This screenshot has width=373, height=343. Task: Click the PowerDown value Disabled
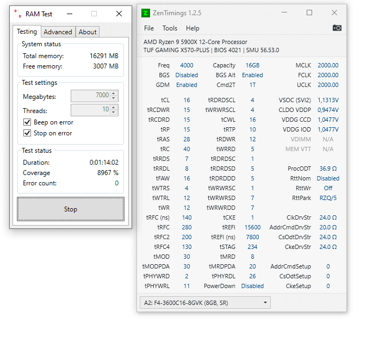252,286
